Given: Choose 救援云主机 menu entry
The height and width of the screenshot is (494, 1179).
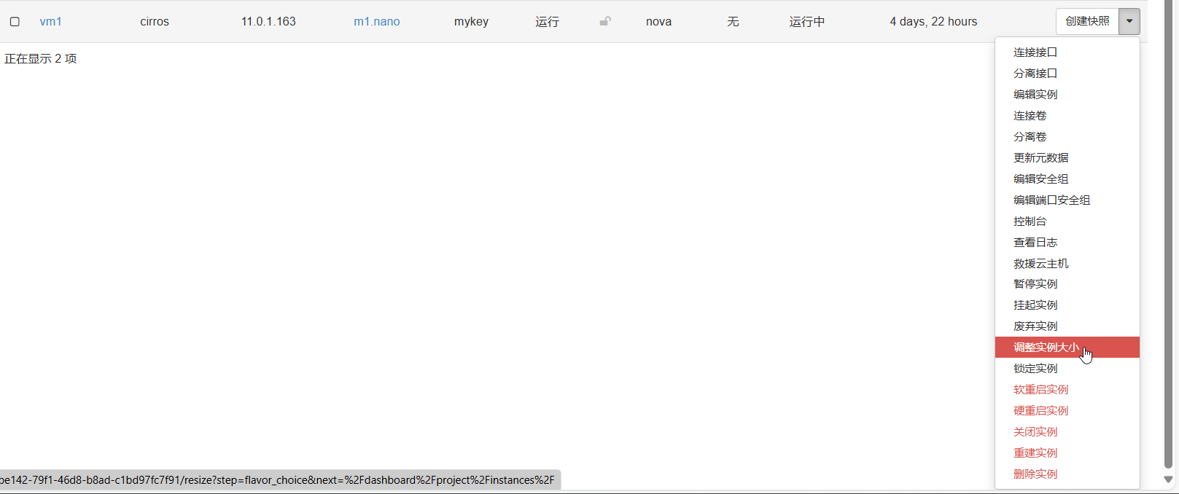Looking at the screenshot, I should point(1067,264).
